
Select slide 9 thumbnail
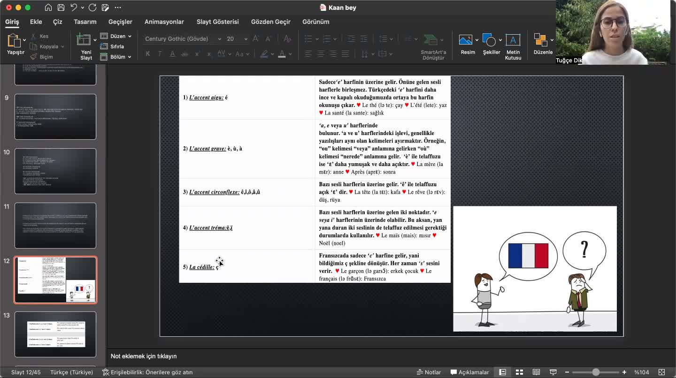(55, 117)
